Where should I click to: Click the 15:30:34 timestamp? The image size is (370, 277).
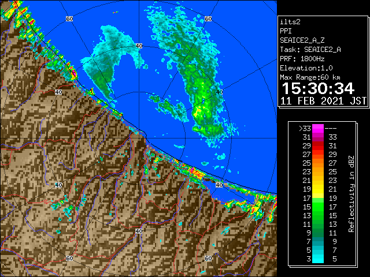tap(318, 88)
